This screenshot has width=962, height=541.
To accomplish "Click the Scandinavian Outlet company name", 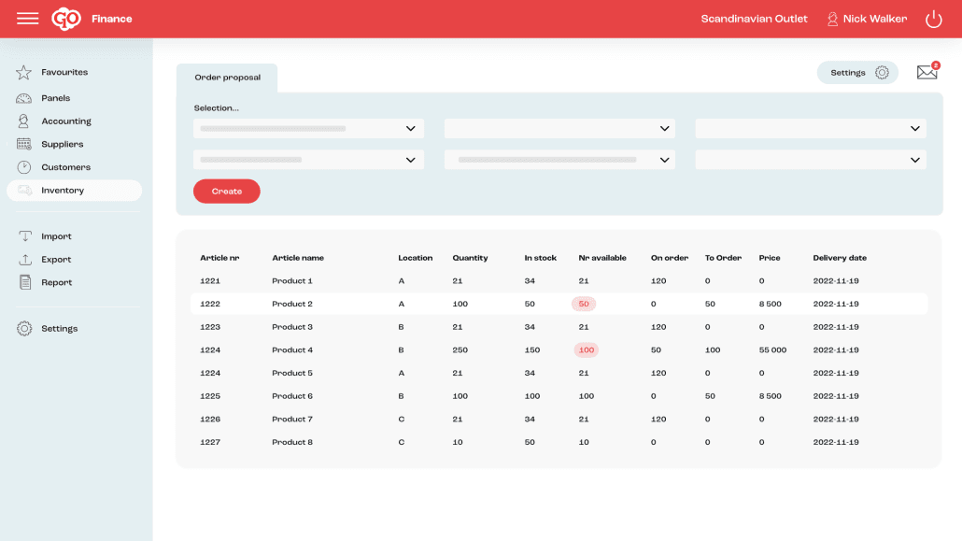I will coord(754,19).
